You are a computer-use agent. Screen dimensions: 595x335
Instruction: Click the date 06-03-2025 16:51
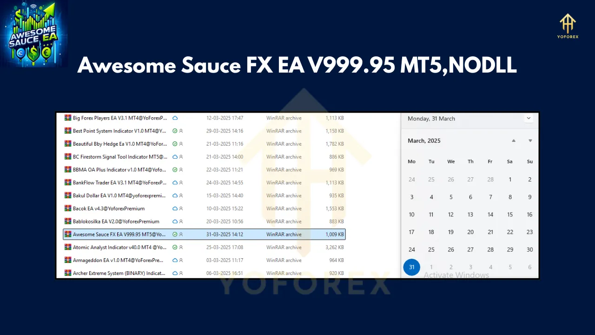point(225,273)
